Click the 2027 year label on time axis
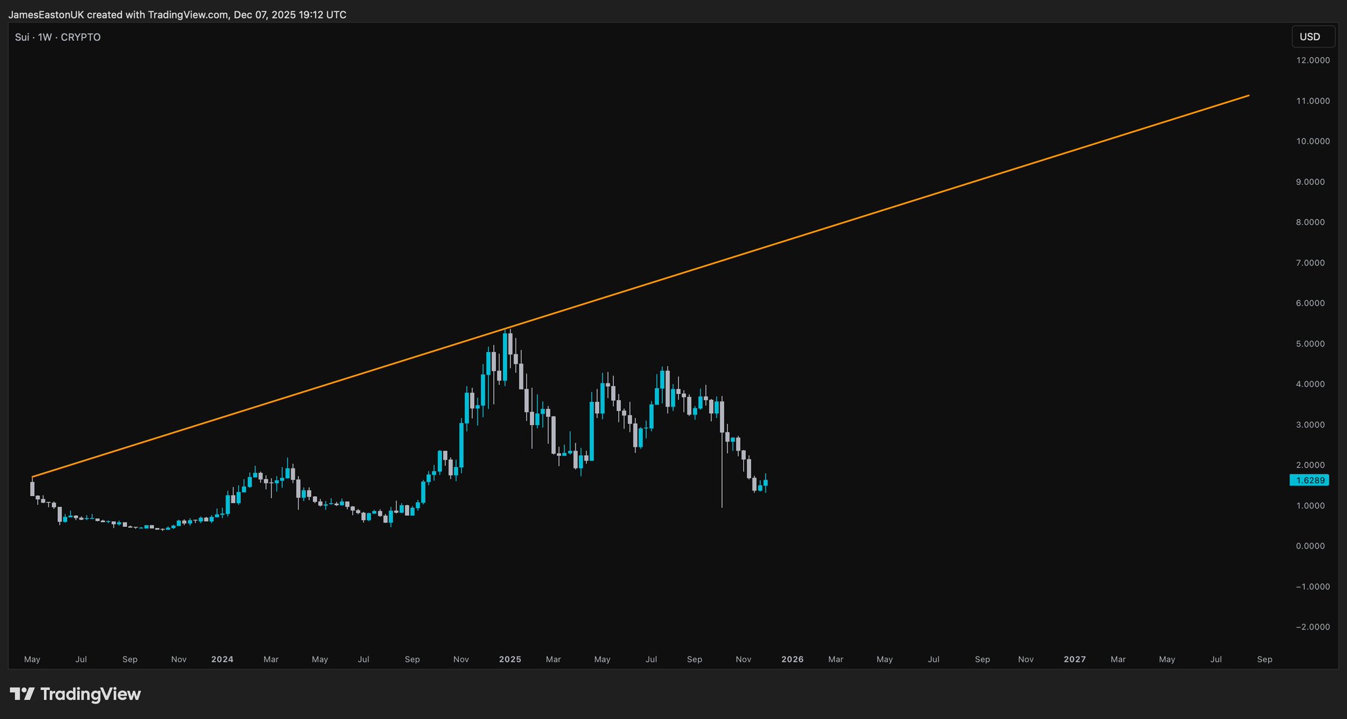 (1075, 659)
